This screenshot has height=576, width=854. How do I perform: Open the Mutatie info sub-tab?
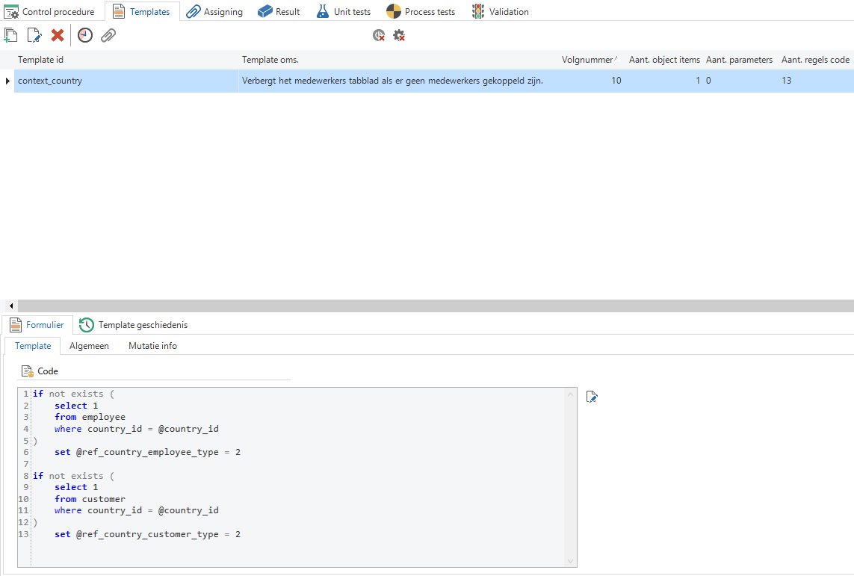coord(152,346)
